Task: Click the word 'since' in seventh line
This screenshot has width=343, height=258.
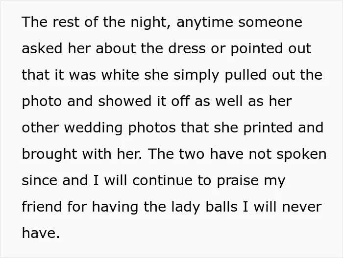Action: [39, 180]
